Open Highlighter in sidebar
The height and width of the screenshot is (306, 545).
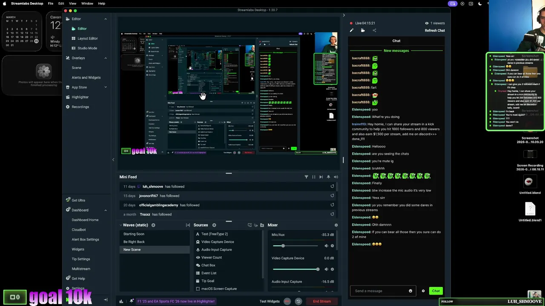tap(80, 97)
